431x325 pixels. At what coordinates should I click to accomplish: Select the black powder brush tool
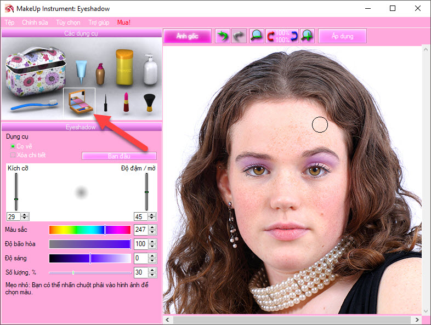(x=150, y=102)
